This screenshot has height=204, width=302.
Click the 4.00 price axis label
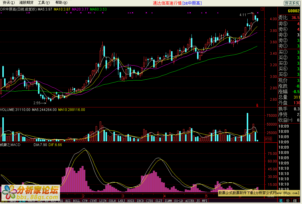[273, 19]
